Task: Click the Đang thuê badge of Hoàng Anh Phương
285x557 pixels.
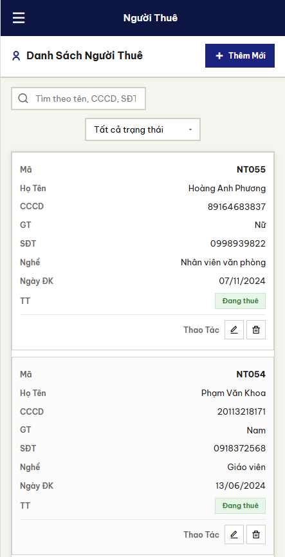Action: pos(240,301)
